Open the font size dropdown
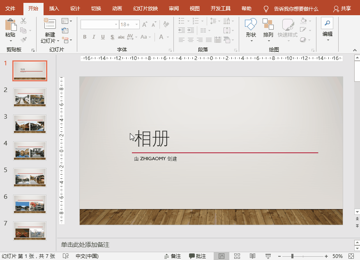Viewport: 360px width, 260px height. tap(136, 24)
